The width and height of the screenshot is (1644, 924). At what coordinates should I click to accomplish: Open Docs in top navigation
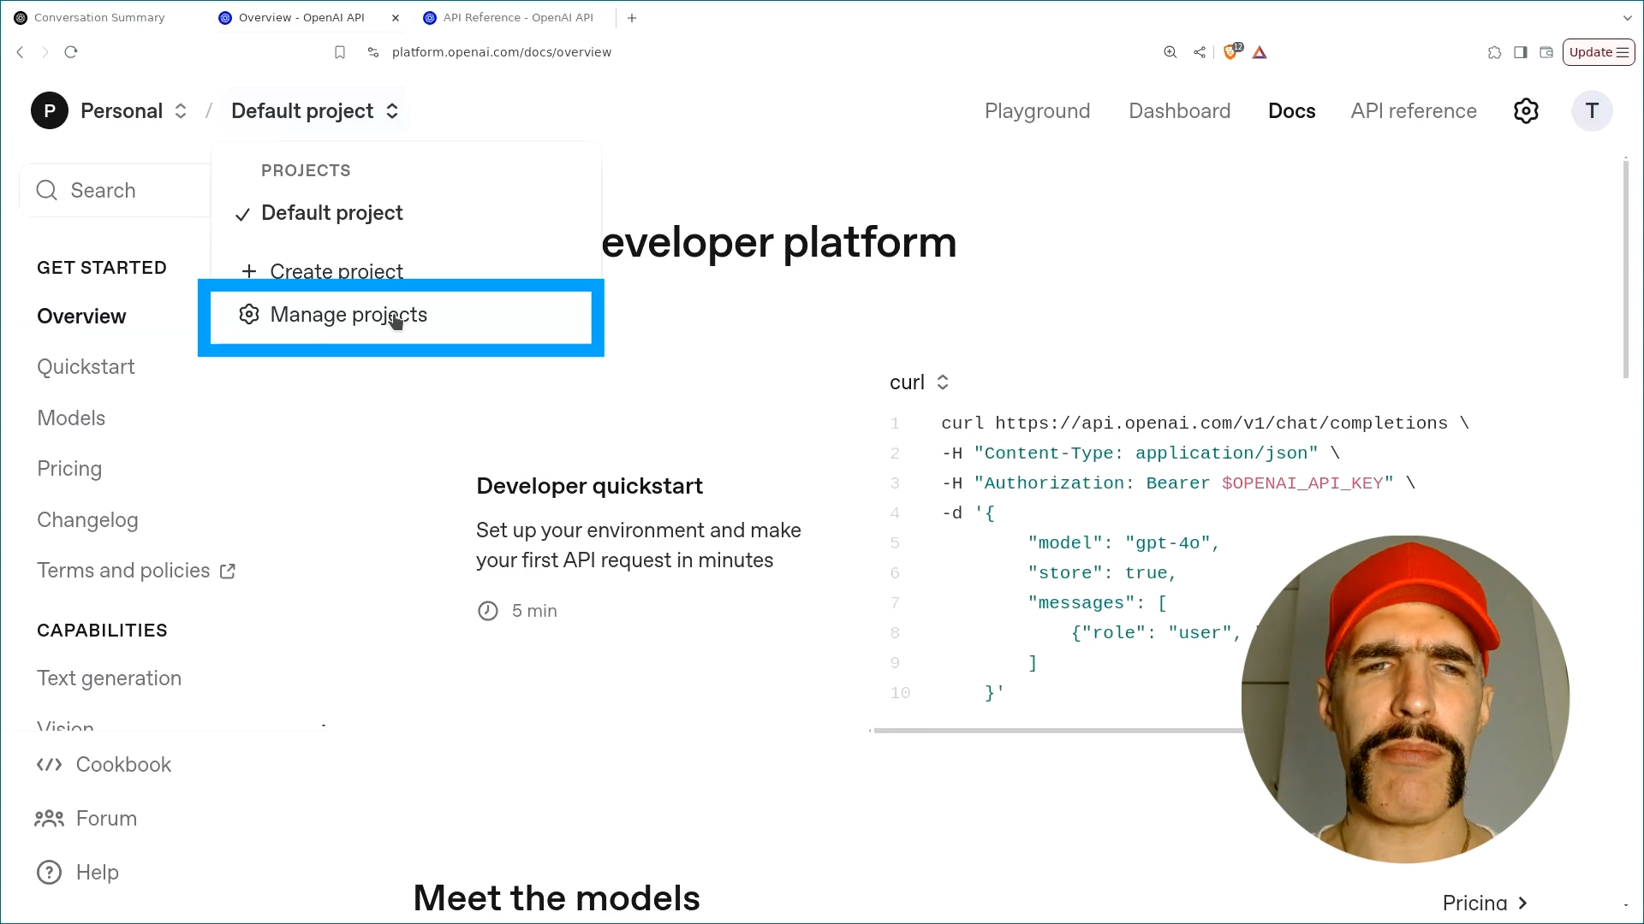(1291, 111)
